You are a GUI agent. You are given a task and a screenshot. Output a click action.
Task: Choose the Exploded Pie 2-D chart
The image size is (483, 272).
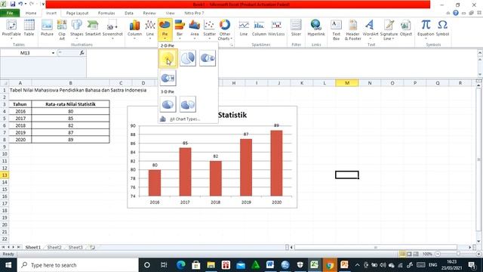point(188,58)
